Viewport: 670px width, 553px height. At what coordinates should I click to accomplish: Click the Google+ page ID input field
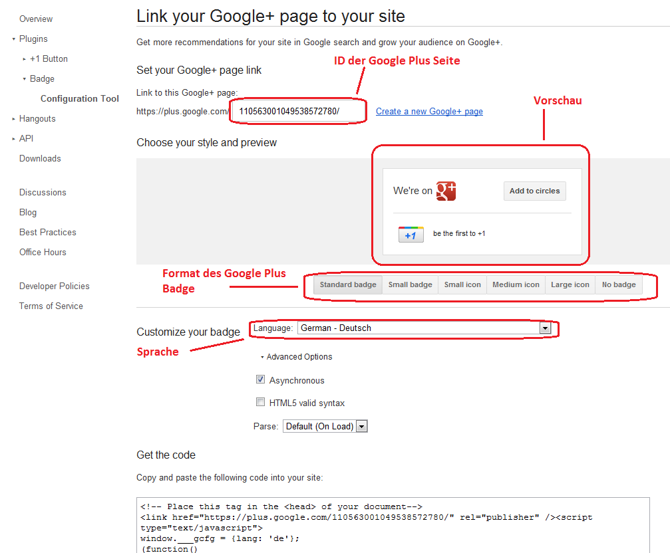coord(298,112)
